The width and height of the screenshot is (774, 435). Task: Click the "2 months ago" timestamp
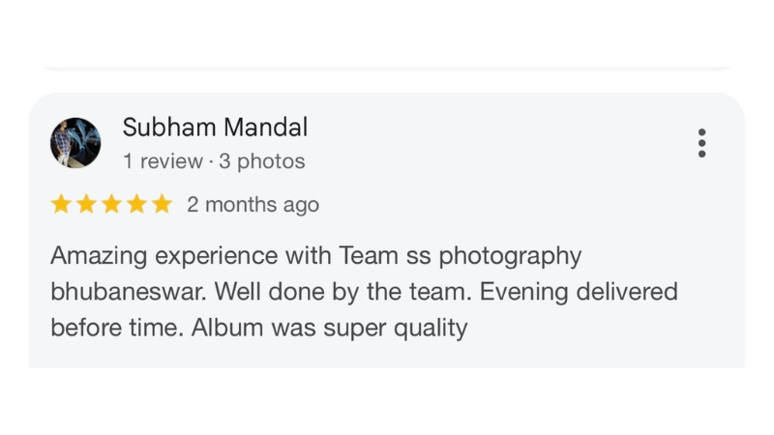(253, 205)
